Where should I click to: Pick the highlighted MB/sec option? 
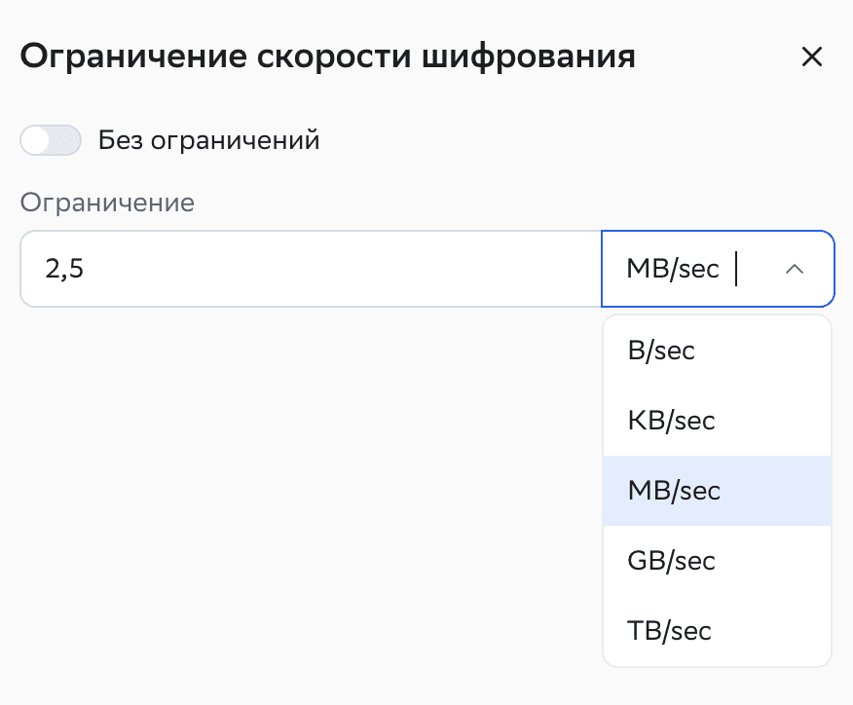click(x=674, y=490)
